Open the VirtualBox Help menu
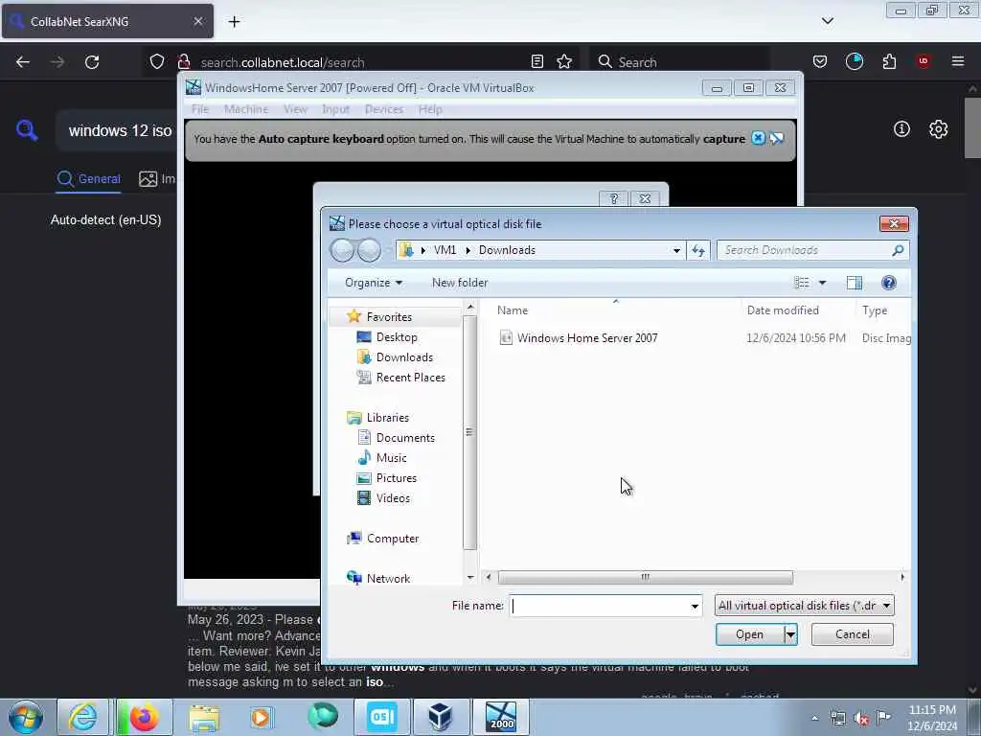The height and width of the screenshot is (736, 981). point(430,109)
